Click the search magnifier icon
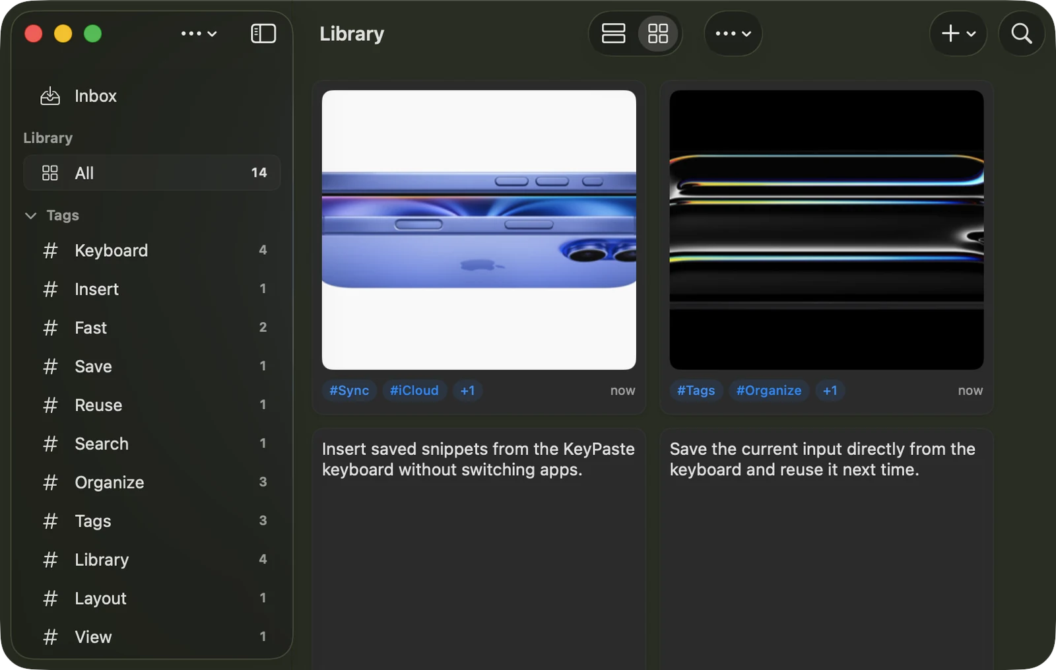Viewport: 1056px width, 670px height. 1022,34
